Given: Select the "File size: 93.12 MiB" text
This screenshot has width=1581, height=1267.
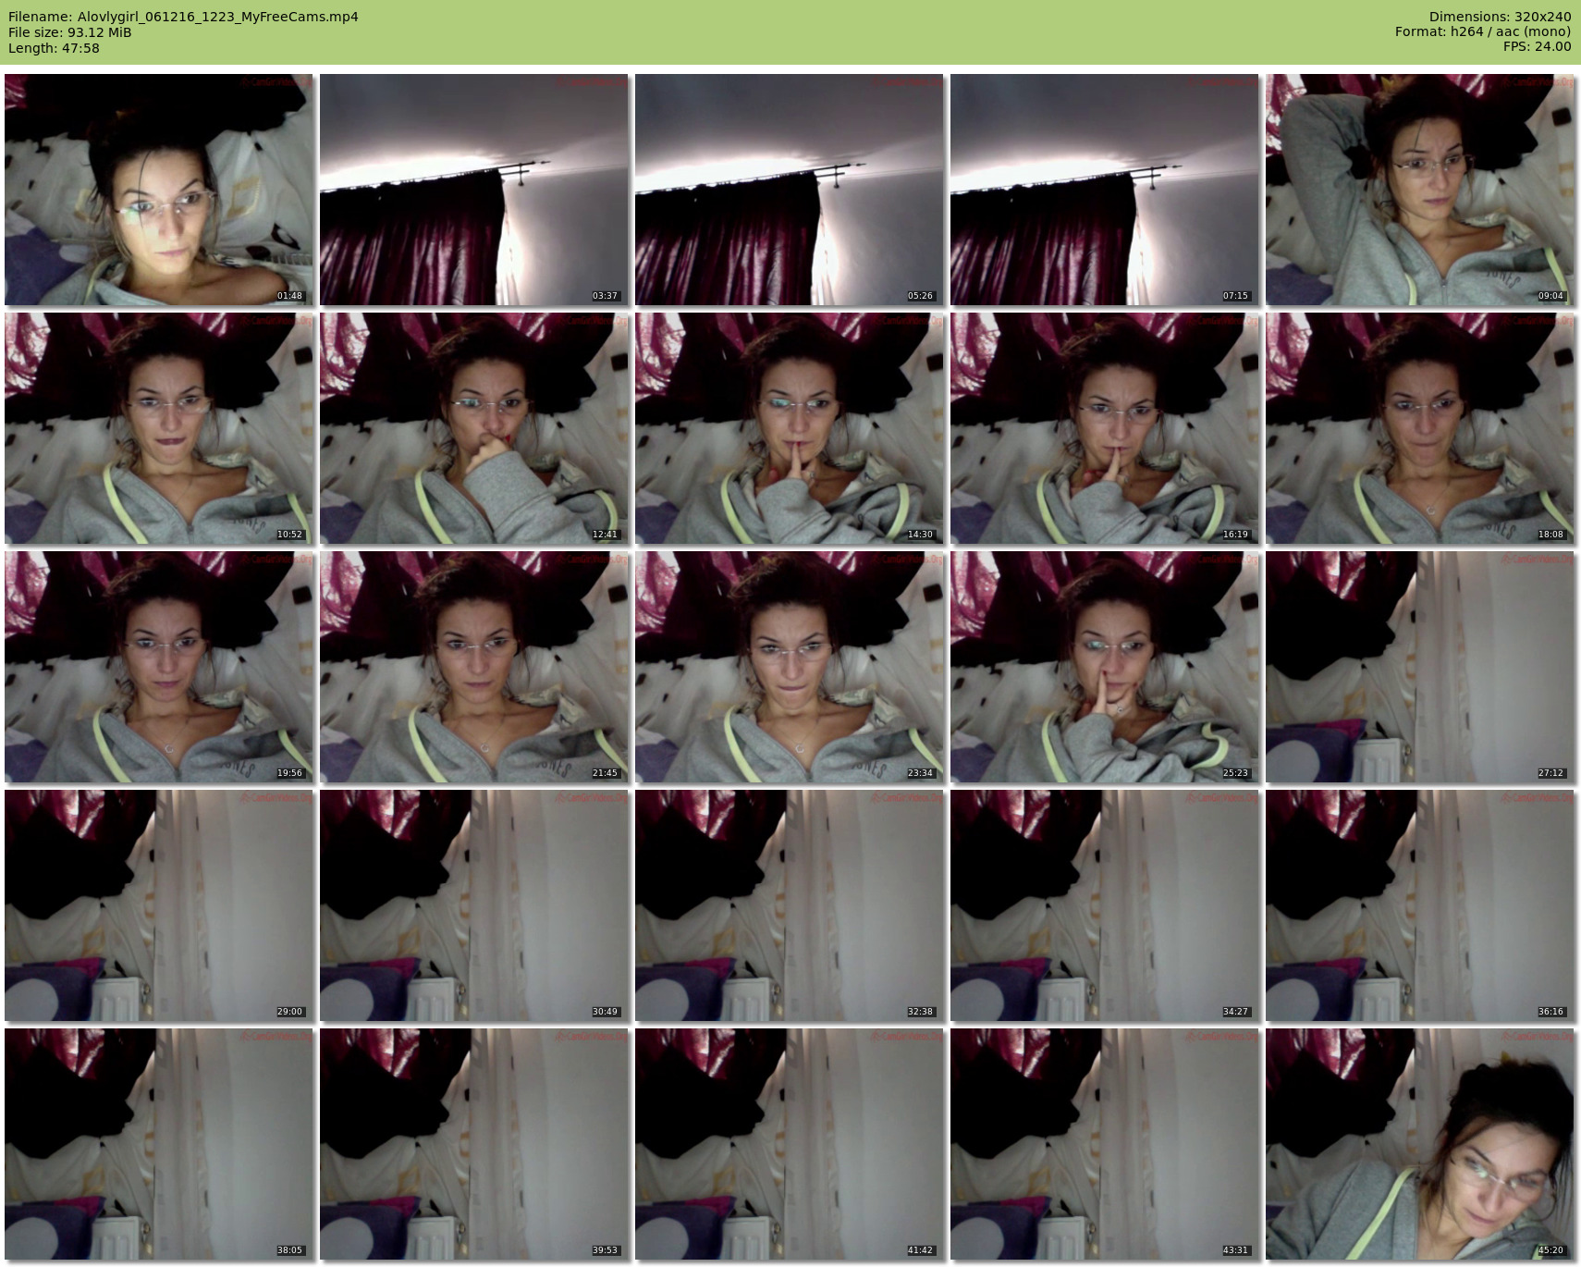Looking at the screenshot, I should (x=69, y=32).
